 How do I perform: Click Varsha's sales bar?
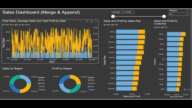[127, 47]
